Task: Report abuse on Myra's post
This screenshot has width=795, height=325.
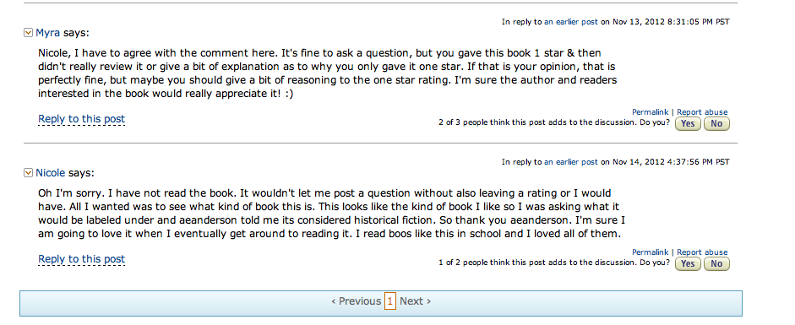Action: 702,112
